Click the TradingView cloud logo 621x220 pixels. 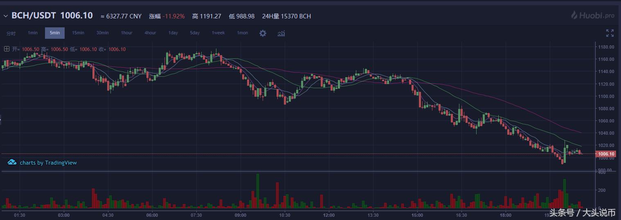click(12, 162)
